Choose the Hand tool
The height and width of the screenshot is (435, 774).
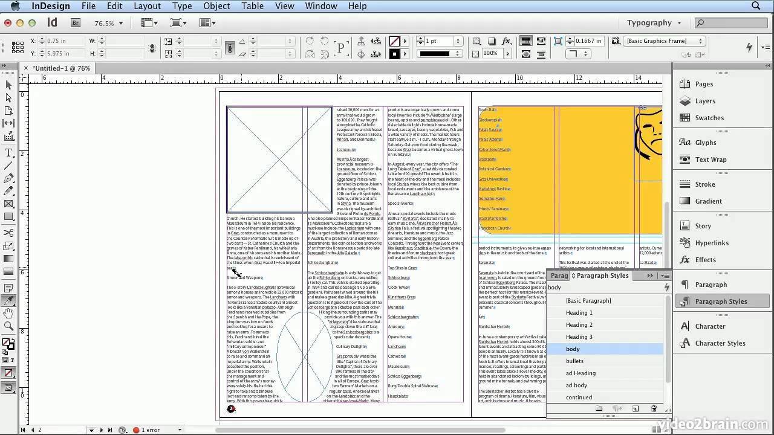pyautogui.click(x=8, y=313)
